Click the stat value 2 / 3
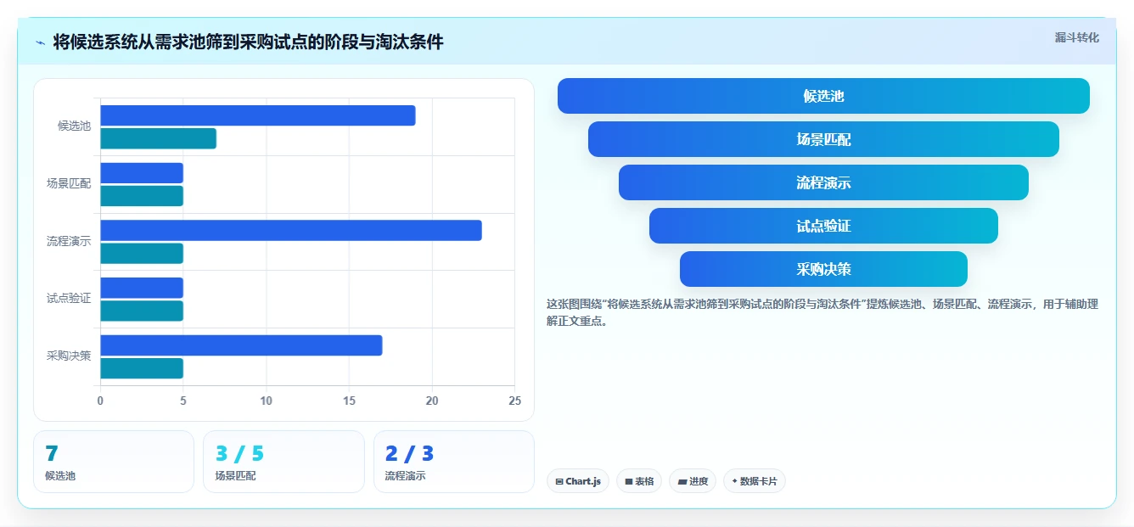1134x527 pixels. (x=409, y=454)
